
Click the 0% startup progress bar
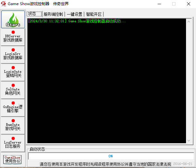pos(111,156)
